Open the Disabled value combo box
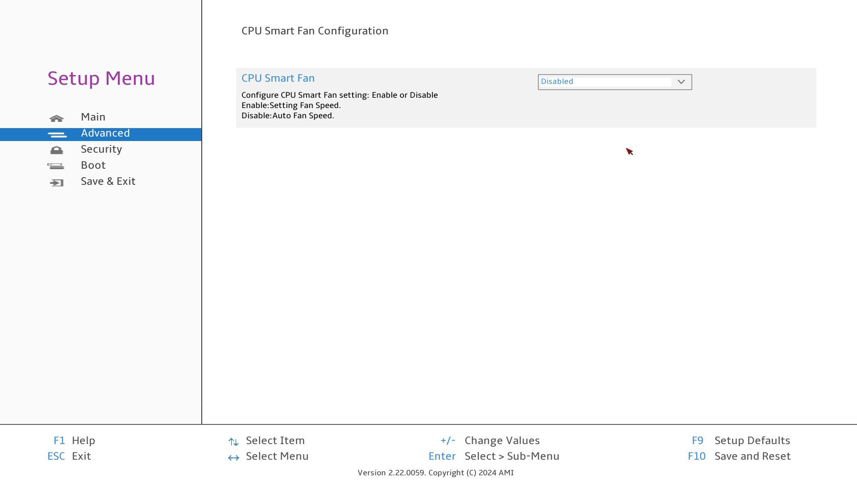The height and width of the screenshot is (482, 857). click(x=605, y=82)
